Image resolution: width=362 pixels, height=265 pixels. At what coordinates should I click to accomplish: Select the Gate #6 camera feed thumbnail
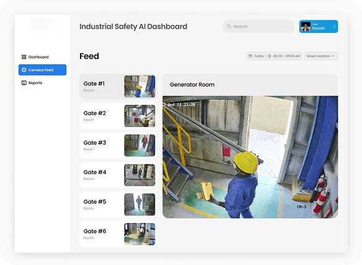click(x=139, y=234)
